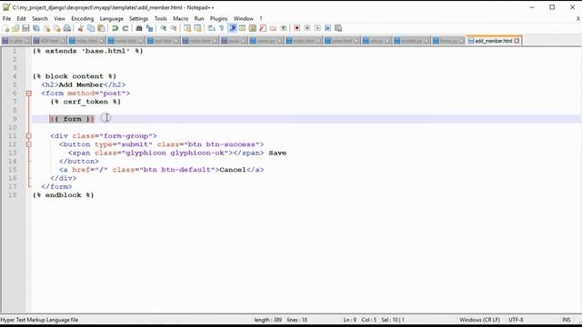Image resolution: width=582 pixels, height=327 pixels.
Task: Click the Zoom Out toolbar icon
Action: [x=174, y=28]
